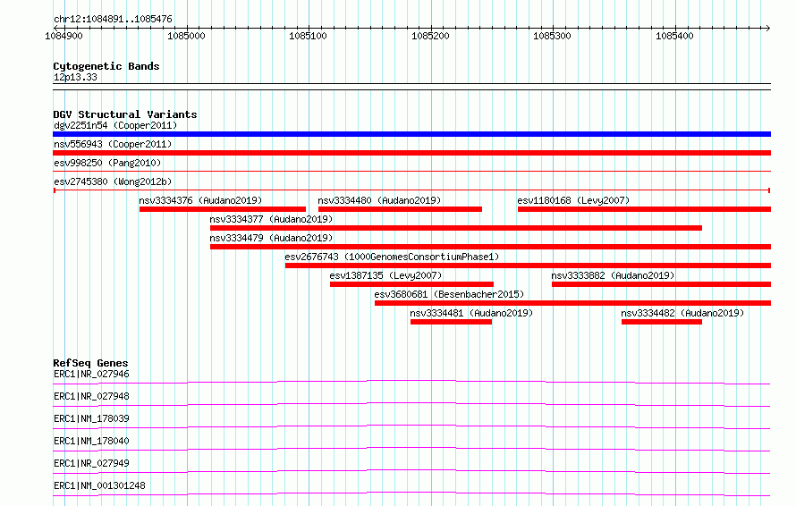Select nsv3334480 (Audano2019) label
This screenshot has height=506, width=796.
(x=379, y=200)
